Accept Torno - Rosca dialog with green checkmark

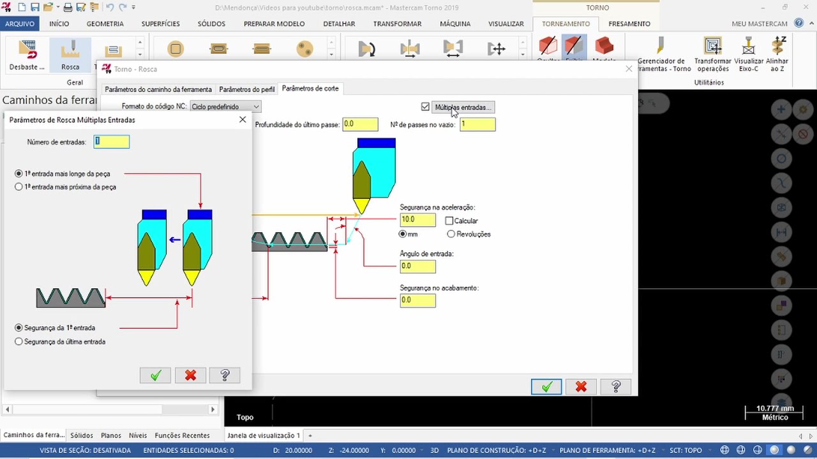click(x=546, y=387)
